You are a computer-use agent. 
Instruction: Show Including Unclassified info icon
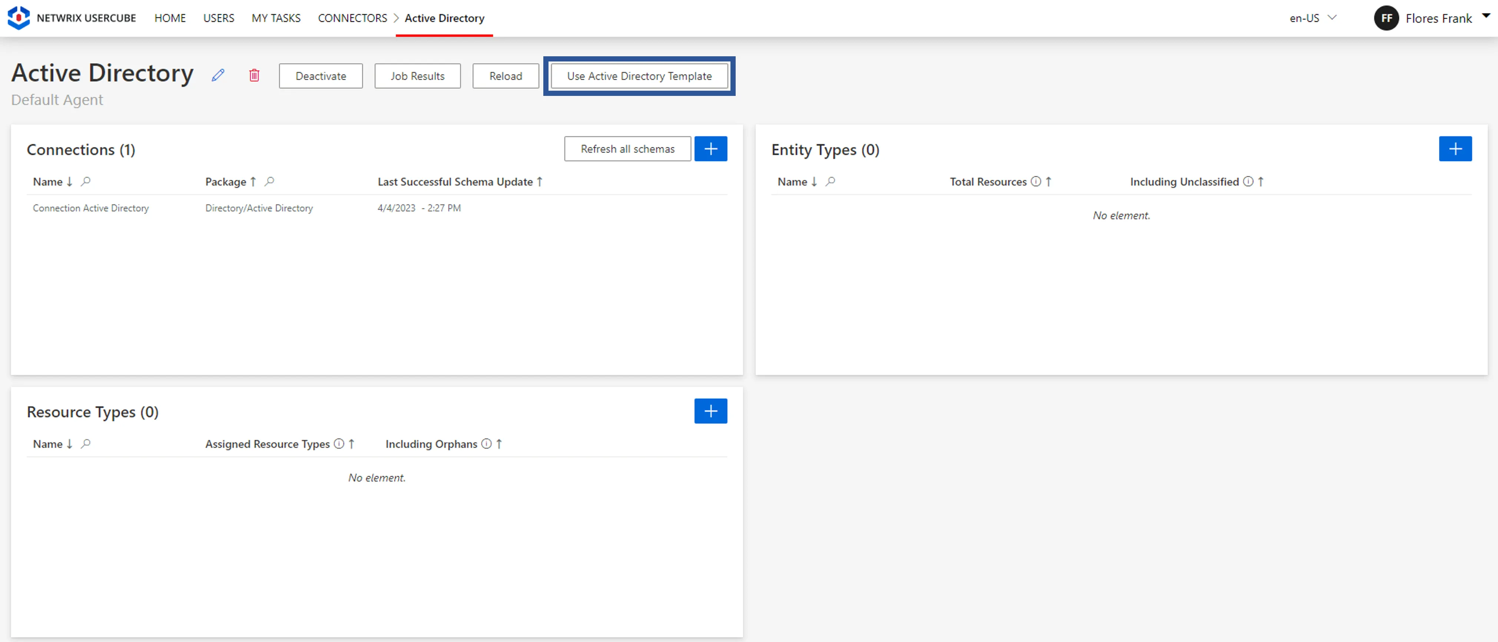tap(1248, 182)
